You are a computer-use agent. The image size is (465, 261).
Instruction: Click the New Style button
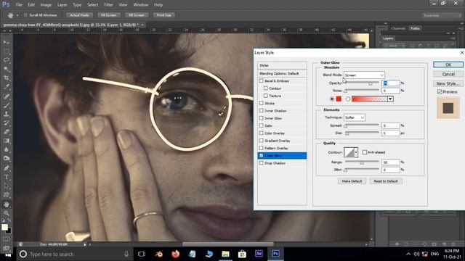pos(448,83)
